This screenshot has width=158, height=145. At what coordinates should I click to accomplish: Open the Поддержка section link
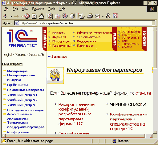point(86,41)
